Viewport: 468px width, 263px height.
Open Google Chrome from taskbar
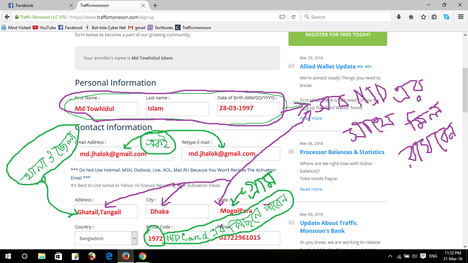pyautogui.click(x=143, y=256)
